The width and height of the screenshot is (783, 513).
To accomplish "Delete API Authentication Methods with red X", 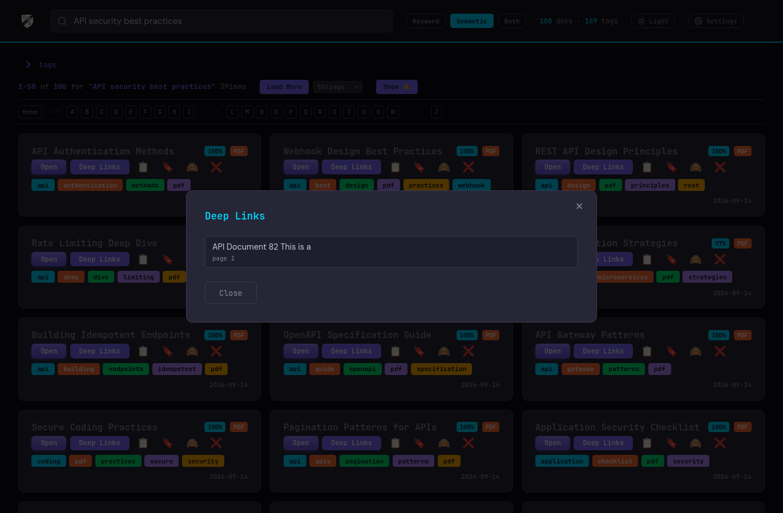I will coord(216,167).
